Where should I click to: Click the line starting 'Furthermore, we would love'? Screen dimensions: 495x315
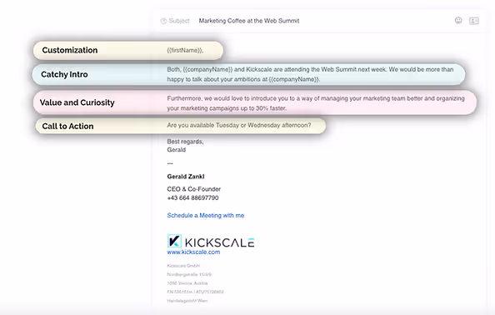(316, 98)
